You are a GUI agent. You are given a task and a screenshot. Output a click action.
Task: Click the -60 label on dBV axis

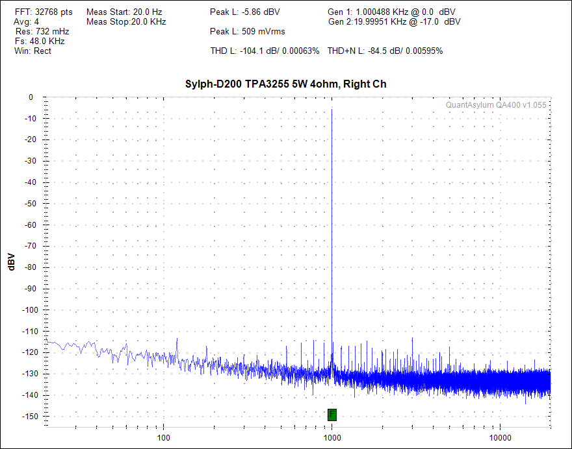pos(31,225)
